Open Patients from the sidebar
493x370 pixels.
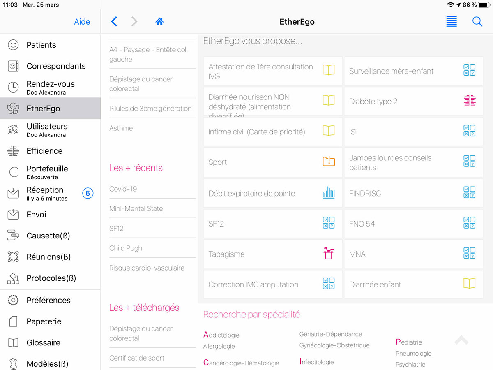[41, 45]
